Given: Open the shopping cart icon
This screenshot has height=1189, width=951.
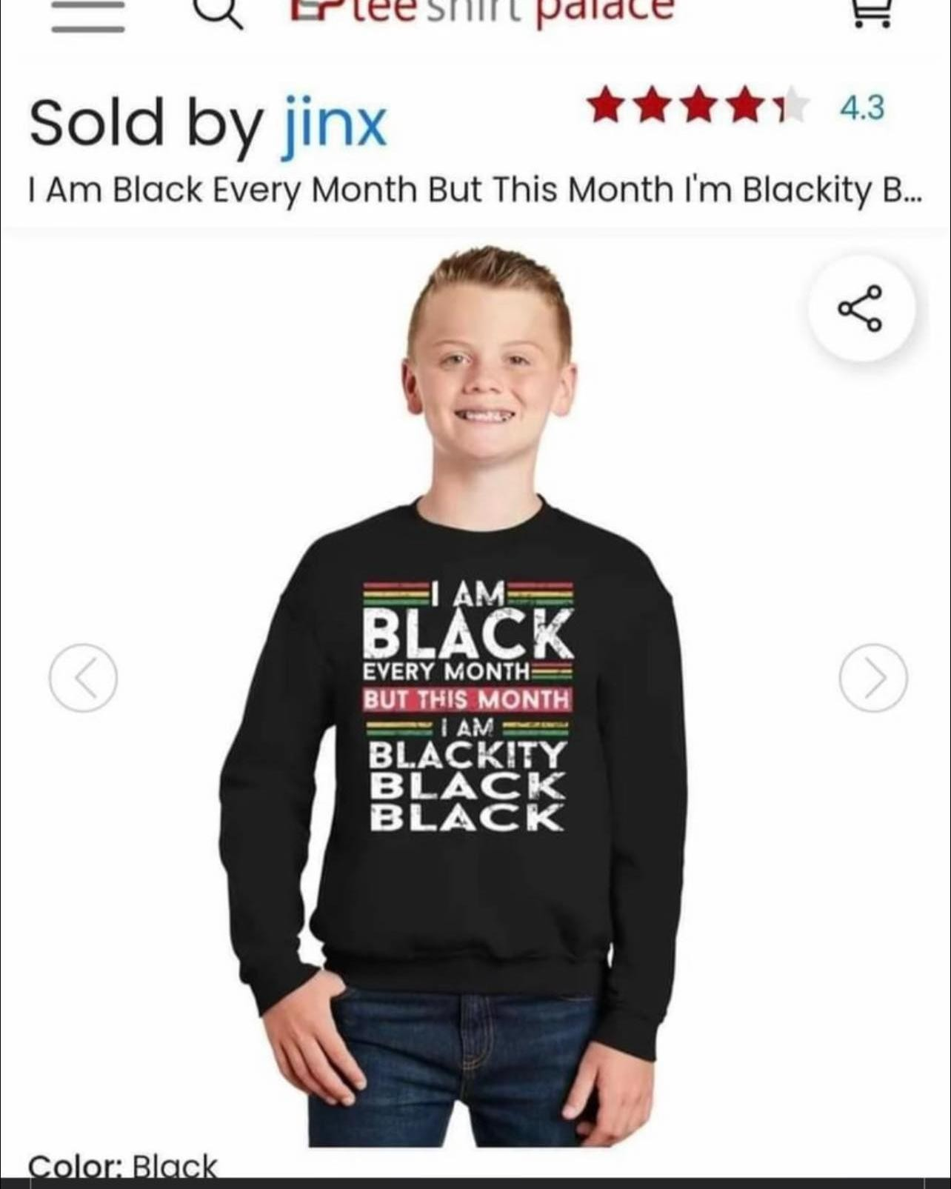Looking at the screenshot, I should [872, 13].
